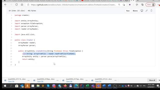Show all downloads
This screenshot has height=90, width=160.
pyautogui.click(x=152, y=80)
